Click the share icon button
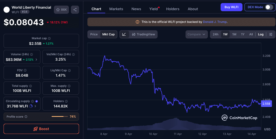The width and height of the screenshot is (276, 139). pos(75,10)
